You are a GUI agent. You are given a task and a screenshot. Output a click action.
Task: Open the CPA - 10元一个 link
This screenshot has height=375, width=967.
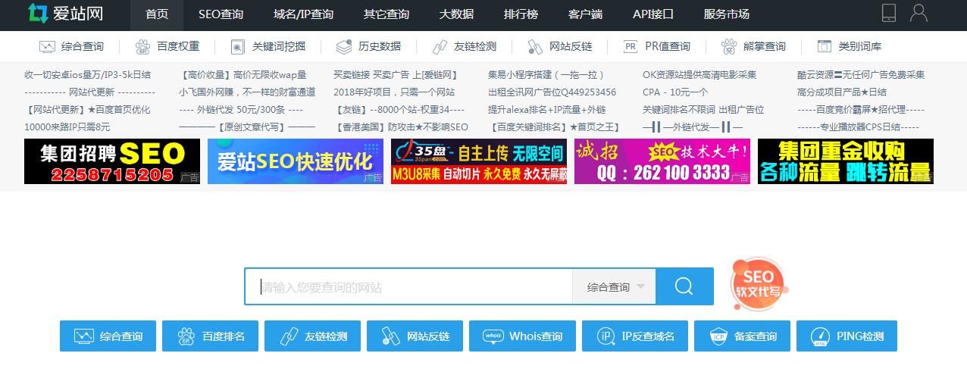(x=675, y=92)
